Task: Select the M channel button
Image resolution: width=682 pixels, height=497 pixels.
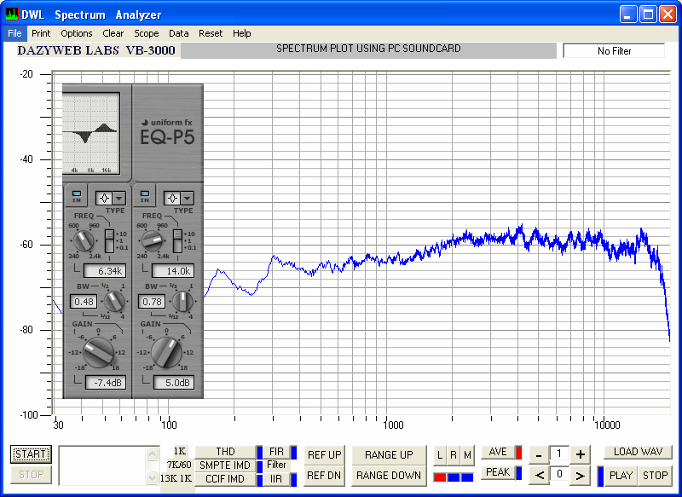Action: pyautogui.click(x=467, y=455)
